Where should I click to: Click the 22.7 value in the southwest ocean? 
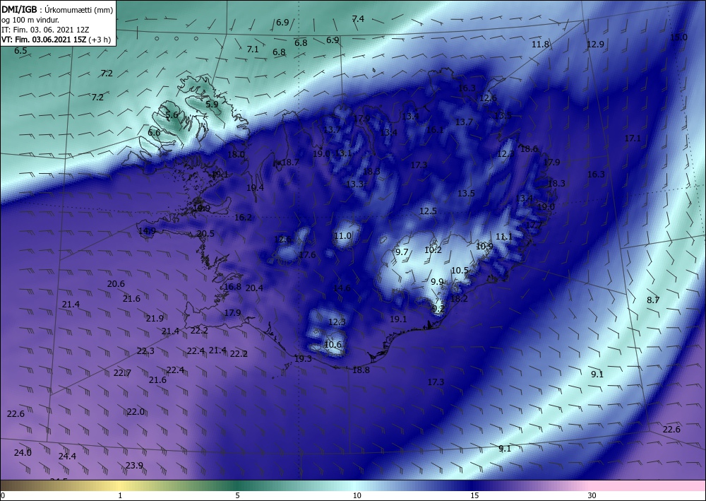click(x=122, y=372)
